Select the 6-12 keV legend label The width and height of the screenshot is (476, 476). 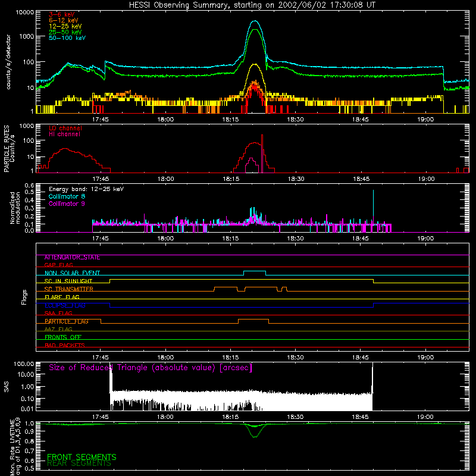point(63,20)
